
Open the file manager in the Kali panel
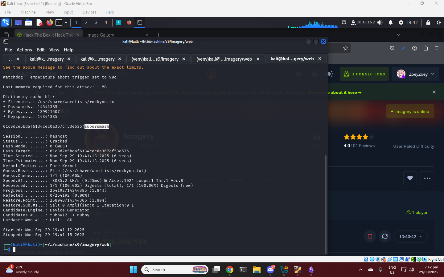[x=29, y=22]
